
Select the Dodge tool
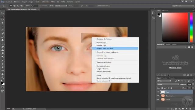click(2, 57)
